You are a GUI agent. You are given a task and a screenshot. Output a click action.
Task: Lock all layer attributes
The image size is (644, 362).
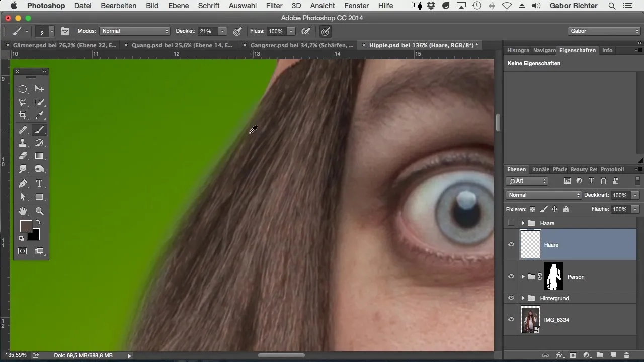(566, 209)
